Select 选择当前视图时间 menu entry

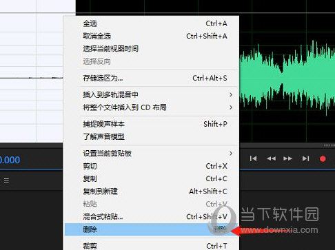152,49
